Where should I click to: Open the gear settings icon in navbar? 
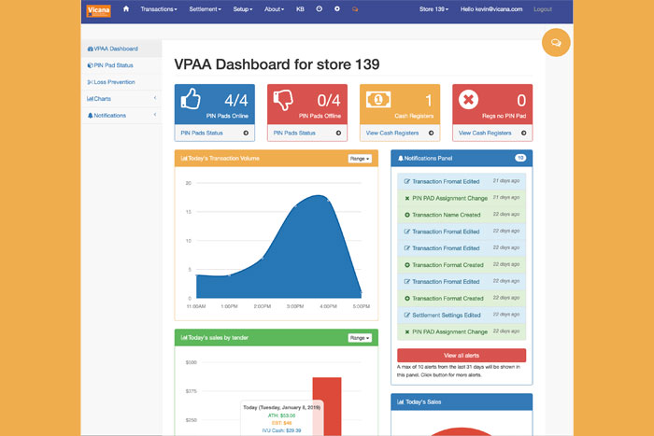coord(337,8)
